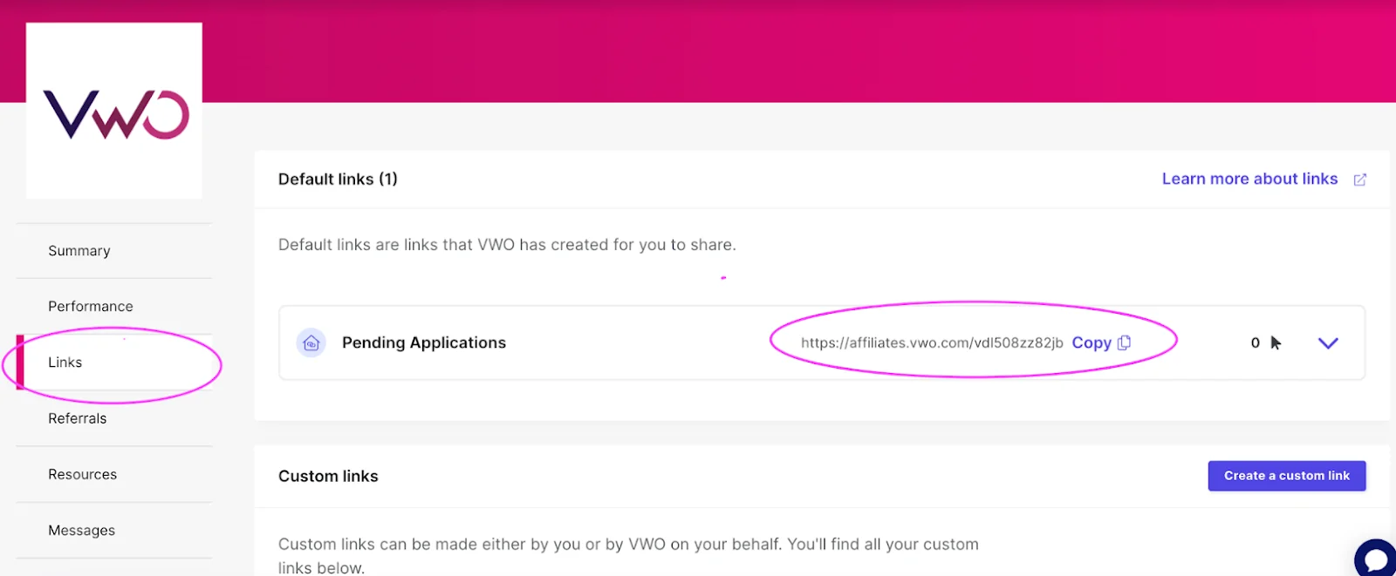The width and height of the screenshot is (1396, 576).
Task: Click the Pending Applications link title
Action: (x=424, y=342)
